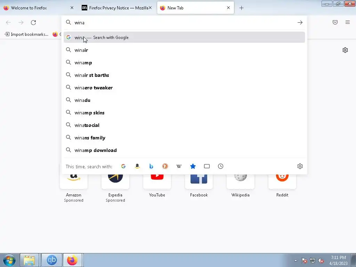The image size is (356, 267).
Task: Choose the 'winadu' suggestion
Action: [x=184, y=100]
